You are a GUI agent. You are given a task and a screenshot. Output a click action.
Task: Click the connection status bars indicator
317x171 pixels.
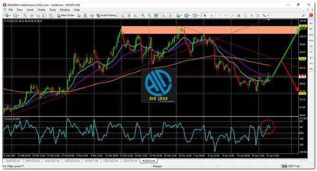click(284, 166)
